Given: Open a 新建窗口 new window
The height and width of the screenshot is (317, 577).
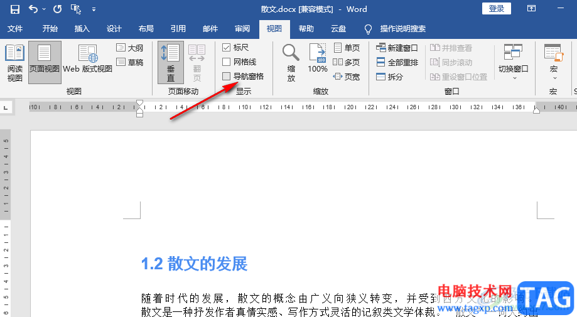Looking at the screenshot, I should [x=397, y=48].
